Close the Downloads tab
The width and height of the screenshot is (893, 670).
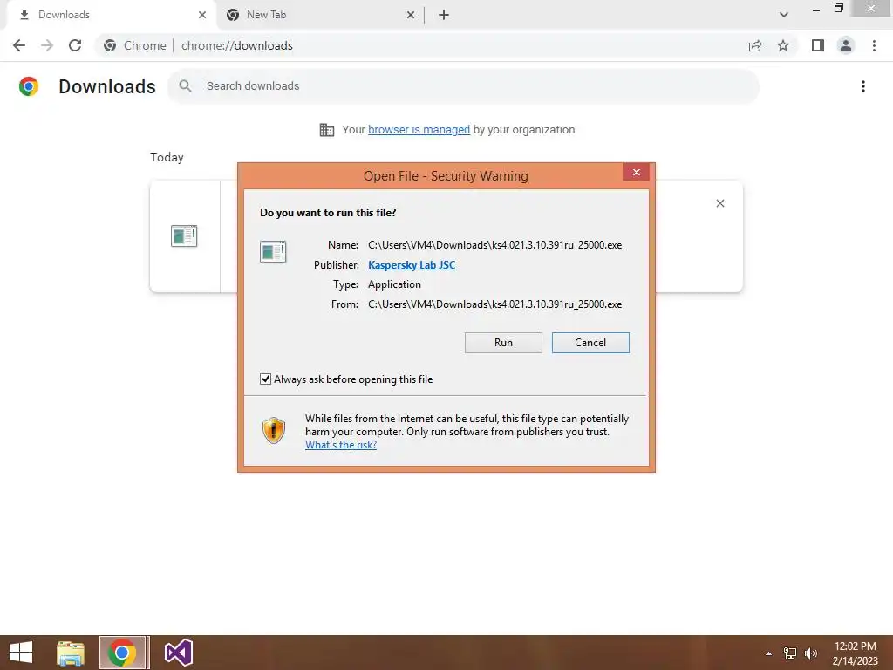coord(202,15)
